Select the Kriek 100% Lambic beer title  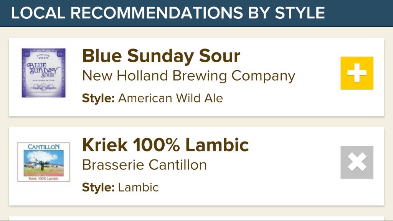pos(165,145)
